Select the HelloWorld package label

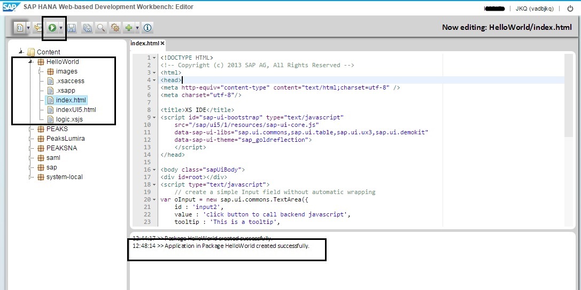[x=63, y=62]
